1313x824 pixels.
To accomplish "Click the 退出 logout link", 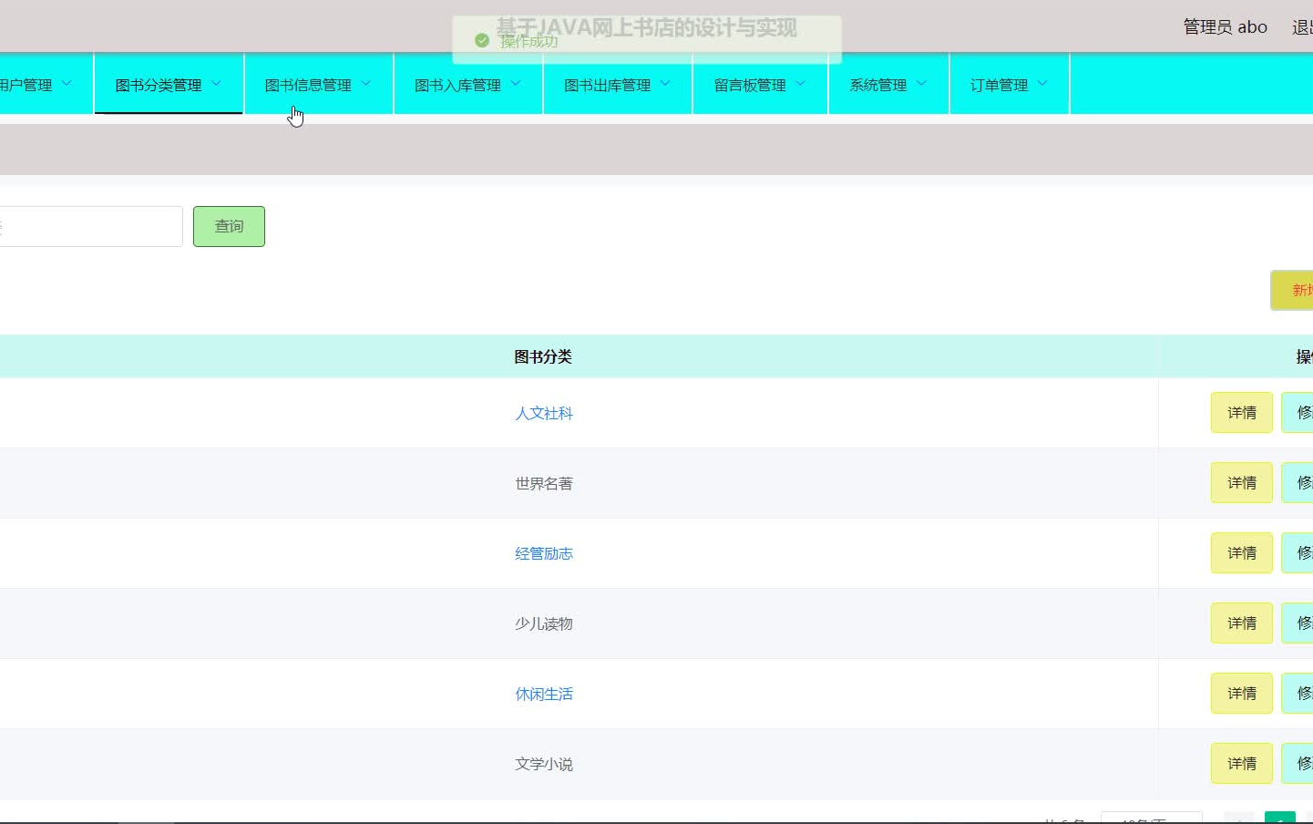I will (x=1303, y=27).
